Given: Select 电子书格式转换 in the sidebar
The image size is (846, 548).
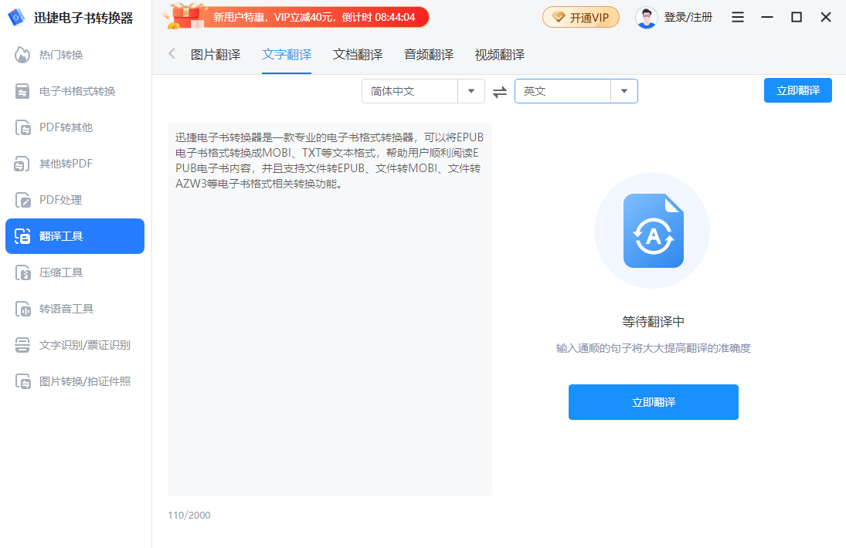Looking at the screenshot, I should (75, 91).
